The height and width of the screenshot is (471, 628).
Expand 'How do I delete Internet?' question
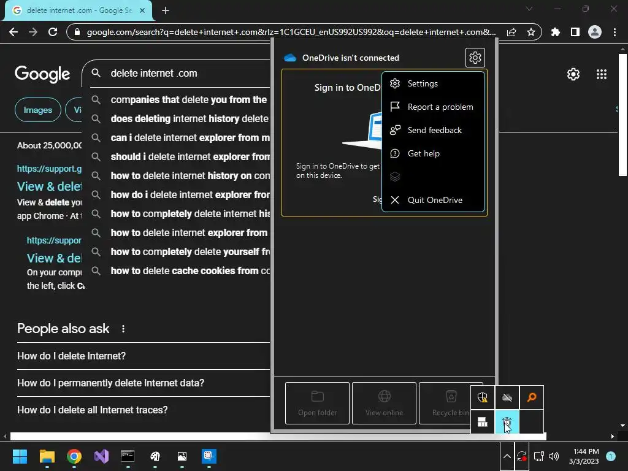click(x=144, y=356)
